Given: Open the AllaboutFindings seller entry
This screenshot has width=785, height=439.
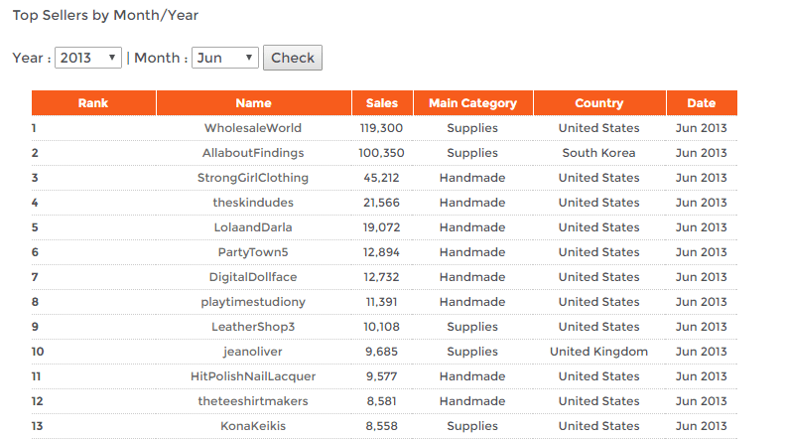Looking at the screenshot, I should point(253,153).
